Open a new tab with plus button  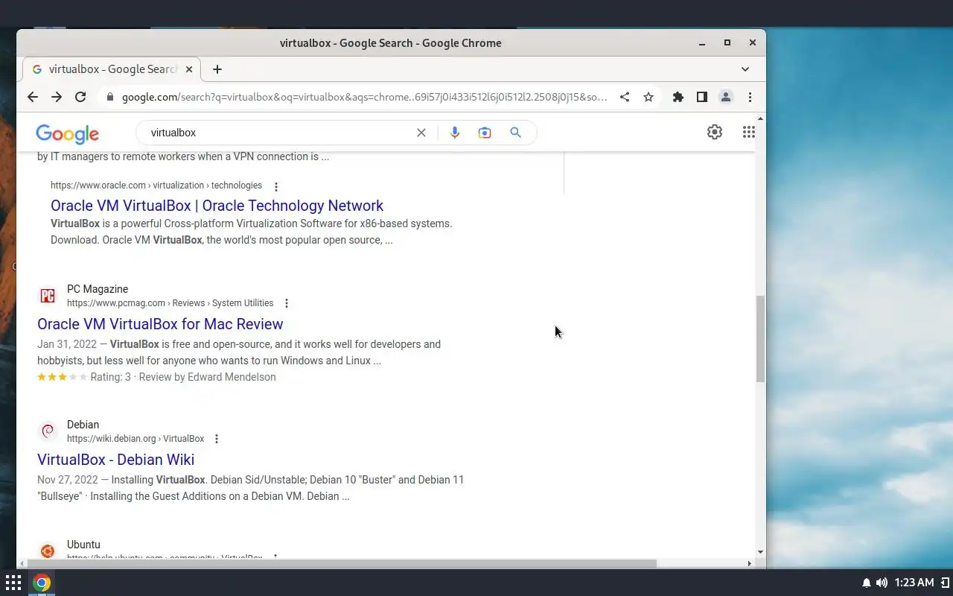(x=217, y=69)
